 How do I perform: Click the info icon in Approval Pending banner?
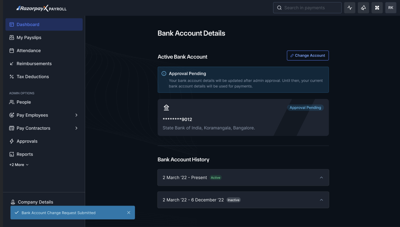(164, 74)
